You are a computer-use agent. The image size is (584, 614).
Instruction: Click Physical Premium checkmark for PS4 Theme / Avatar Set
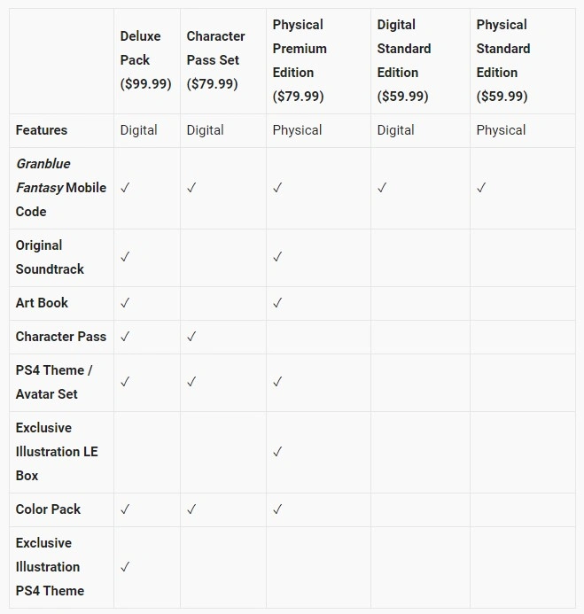pos(277,382)
